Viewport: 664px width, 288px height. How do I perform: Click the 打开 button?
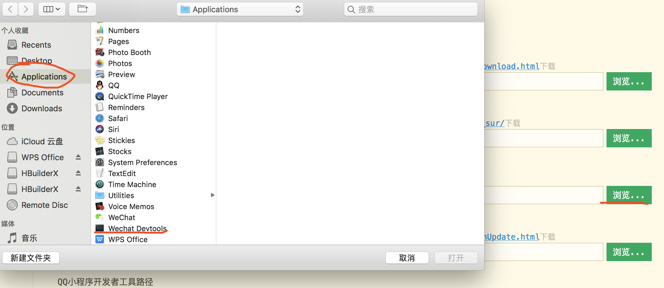[456, 258]
